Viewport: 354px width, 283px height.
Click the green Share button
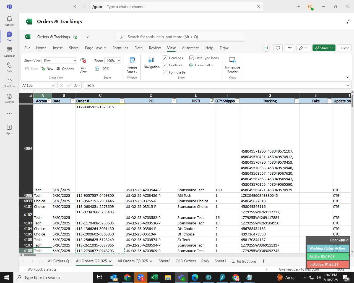point(324,48)
